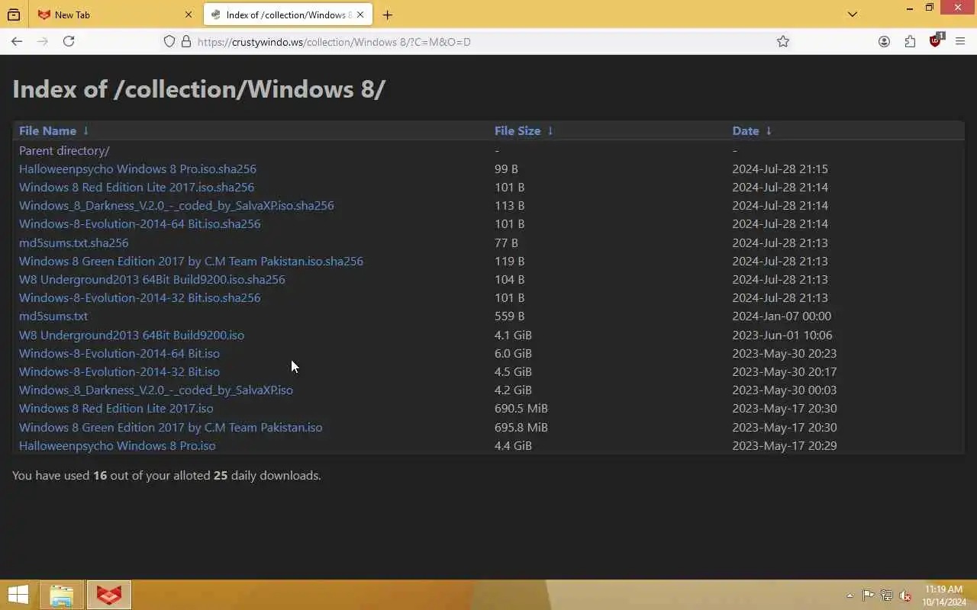Open the tab overview icon in the tab bar

[x=14, y=14]
